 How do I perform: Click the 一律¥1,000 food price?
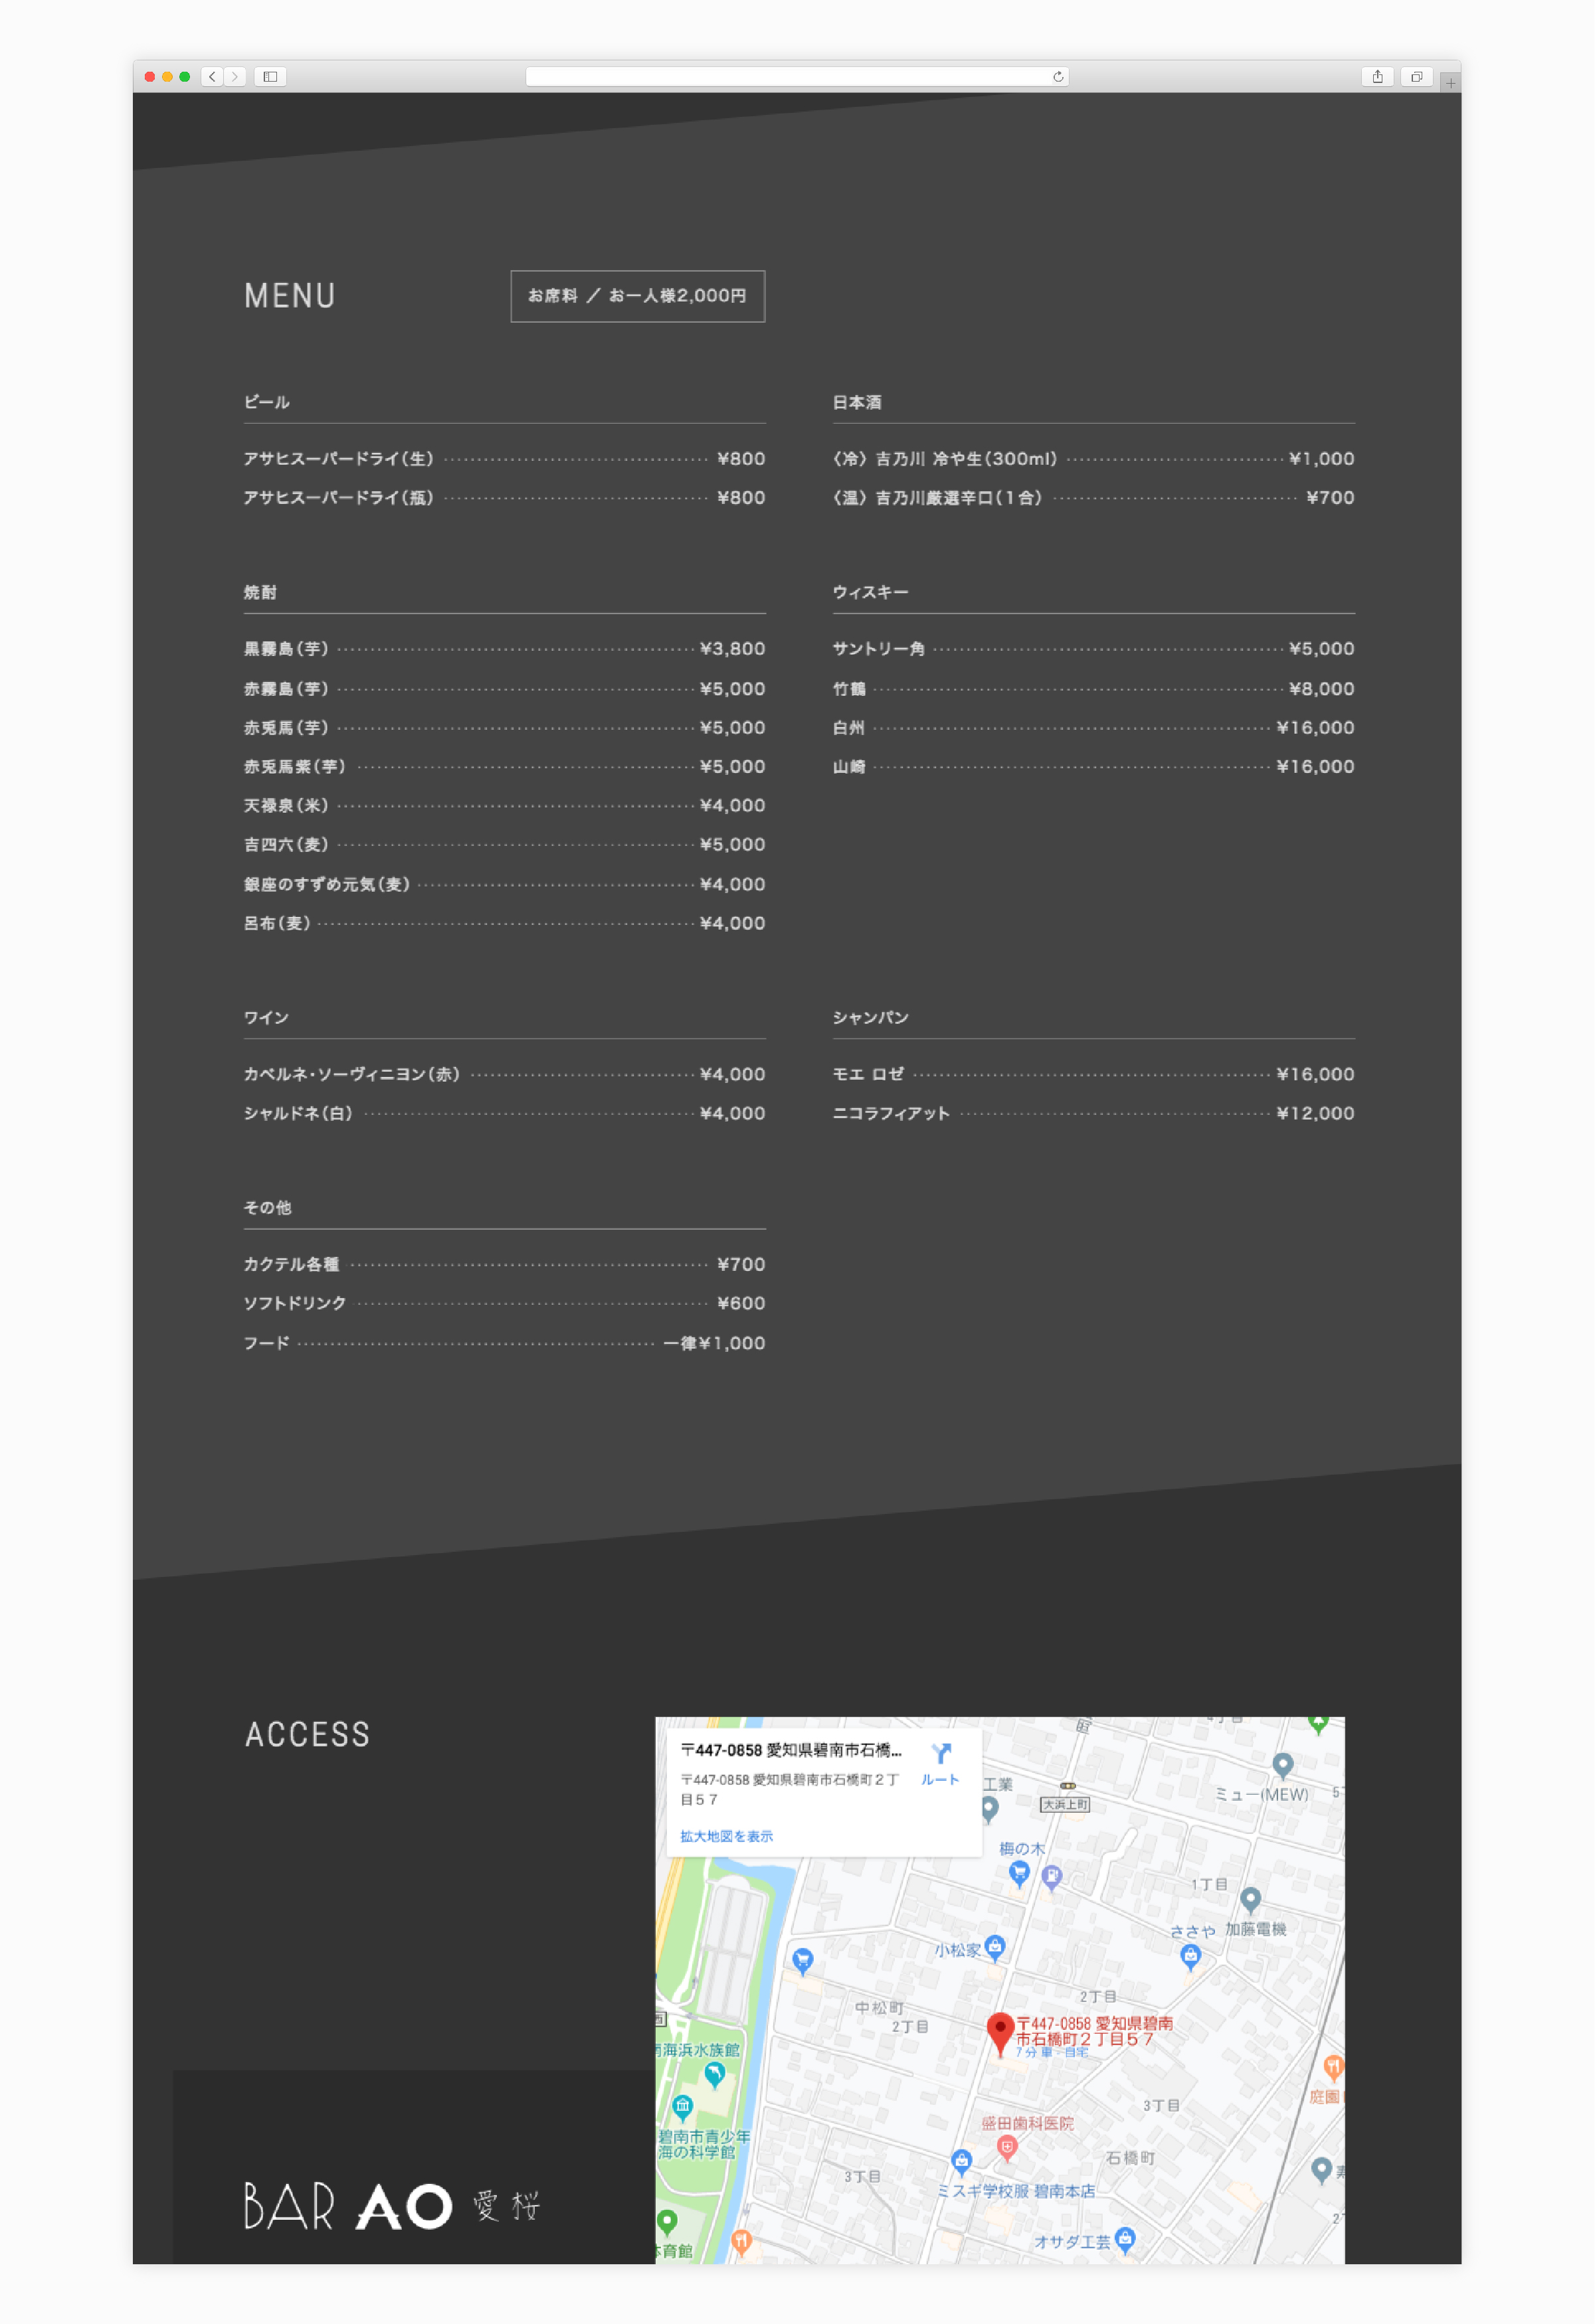[714, 1343]
